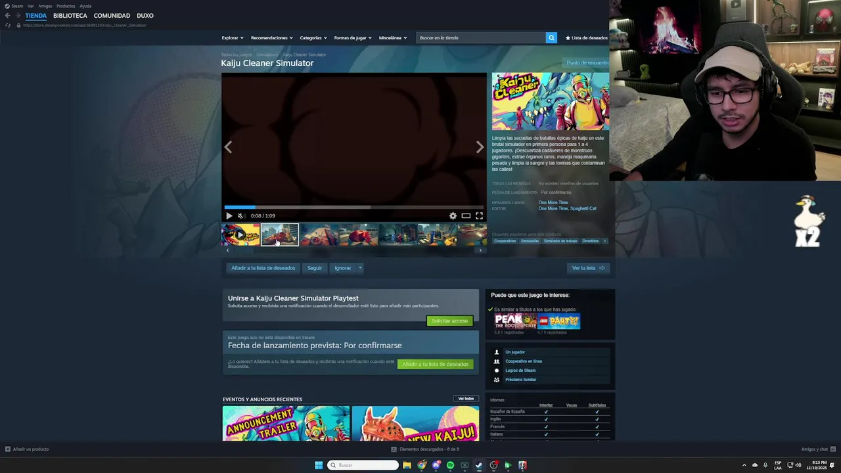The image size is (841, 473).
Task: Open the Ayuda menu
Action: 85,6
